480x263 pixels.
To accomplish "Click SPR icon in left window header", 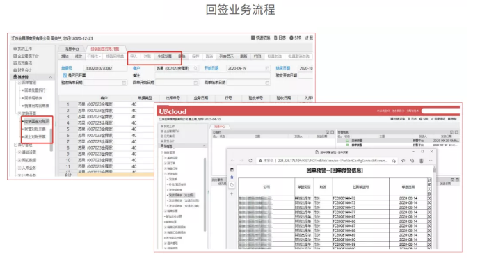I will click(x=291, y=38).
